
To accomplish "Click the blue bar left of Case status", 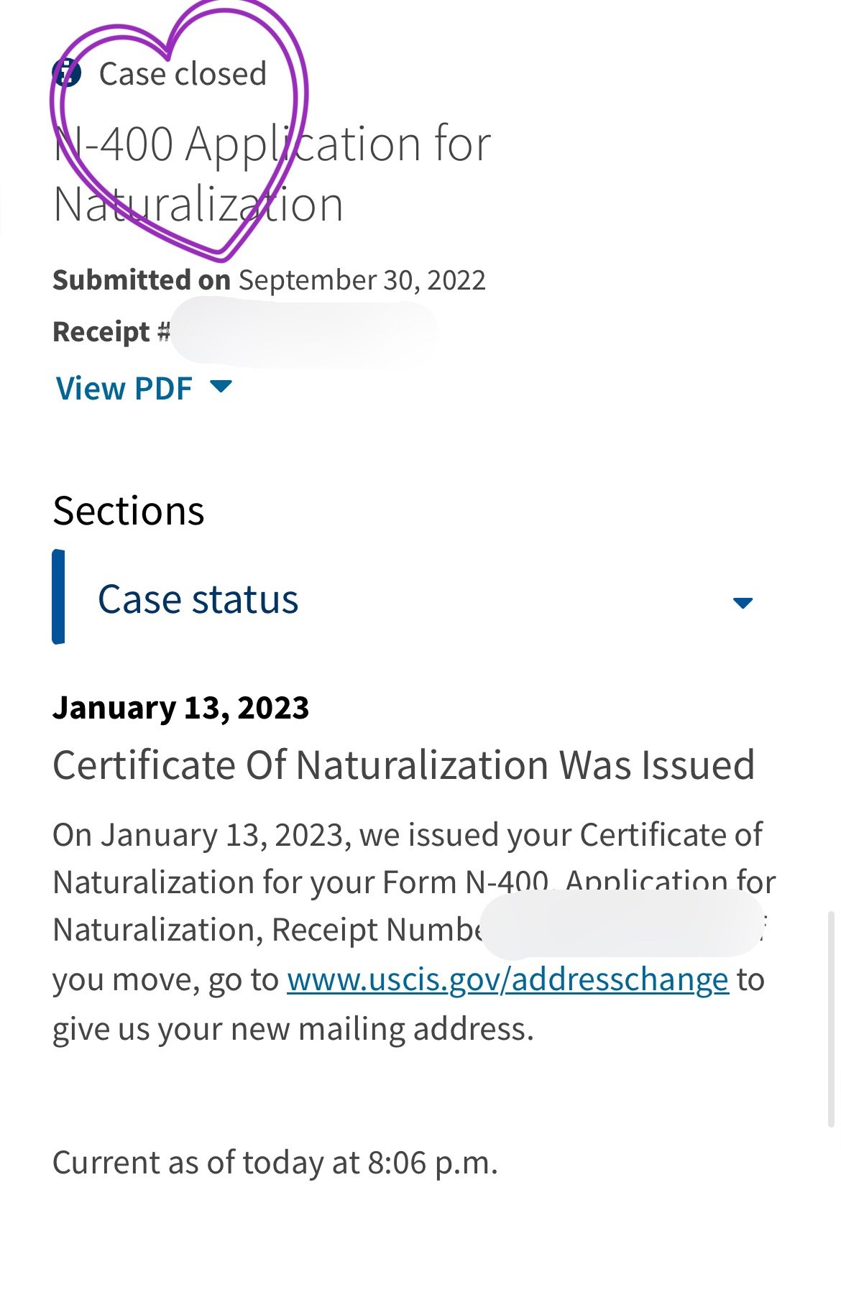I will (58, 596).
